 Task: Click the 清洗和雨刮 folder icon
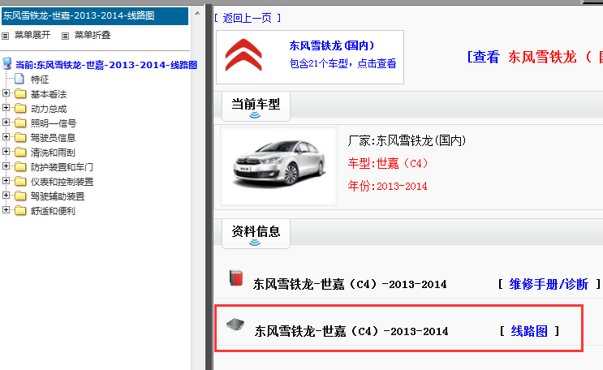coord(20,153)
